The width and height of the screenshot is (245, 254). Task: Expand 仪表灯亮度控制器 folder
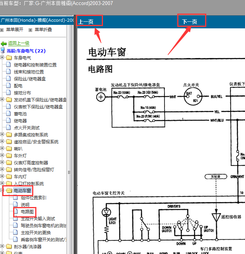pos(2,162)
